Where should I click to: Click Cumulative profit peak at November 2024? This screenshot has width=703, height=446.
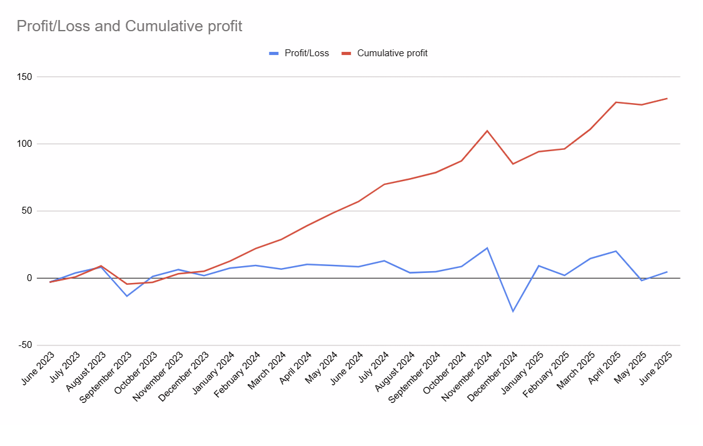pyautogui.click(x=487, y=131)
